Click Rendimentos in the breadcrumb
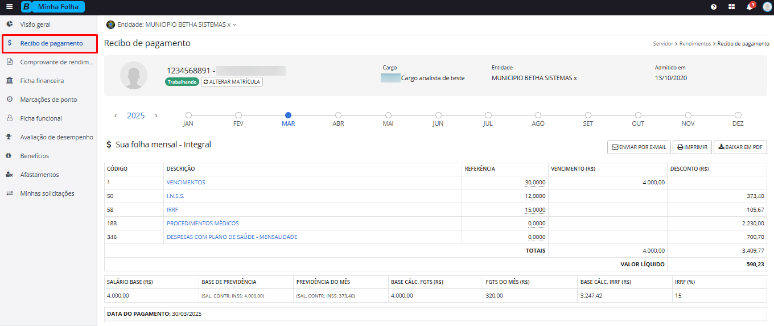Viewport: 774px width, 326px height. [695, 44]
